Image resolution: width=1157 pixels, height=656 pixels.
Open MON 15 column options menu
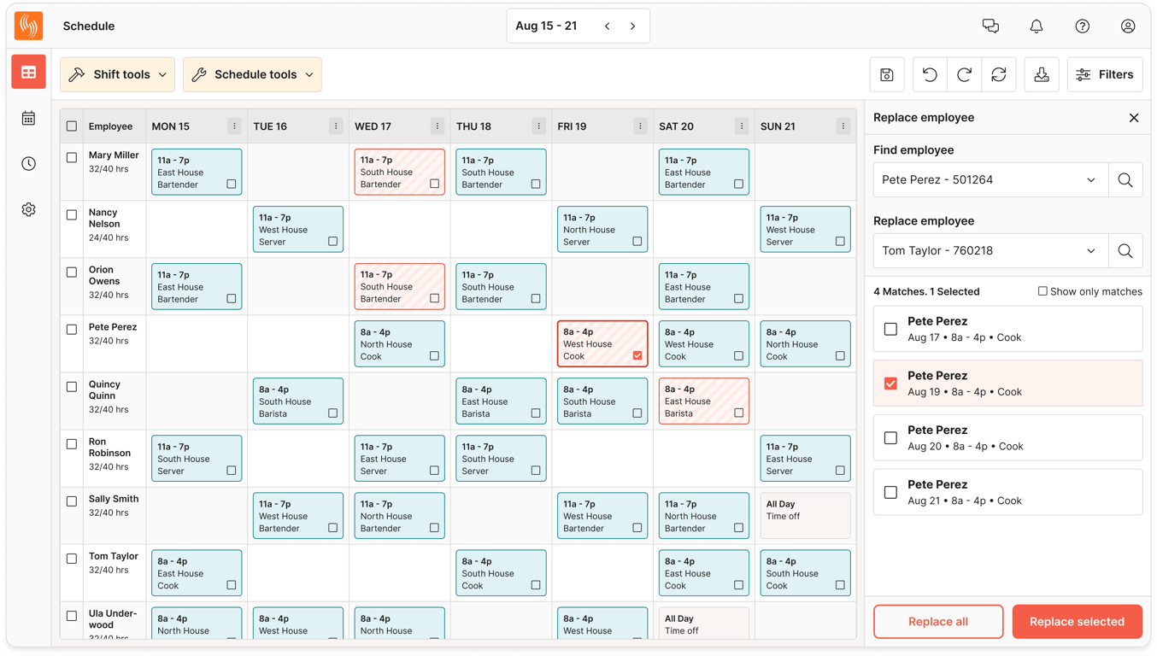pos(234,126)
